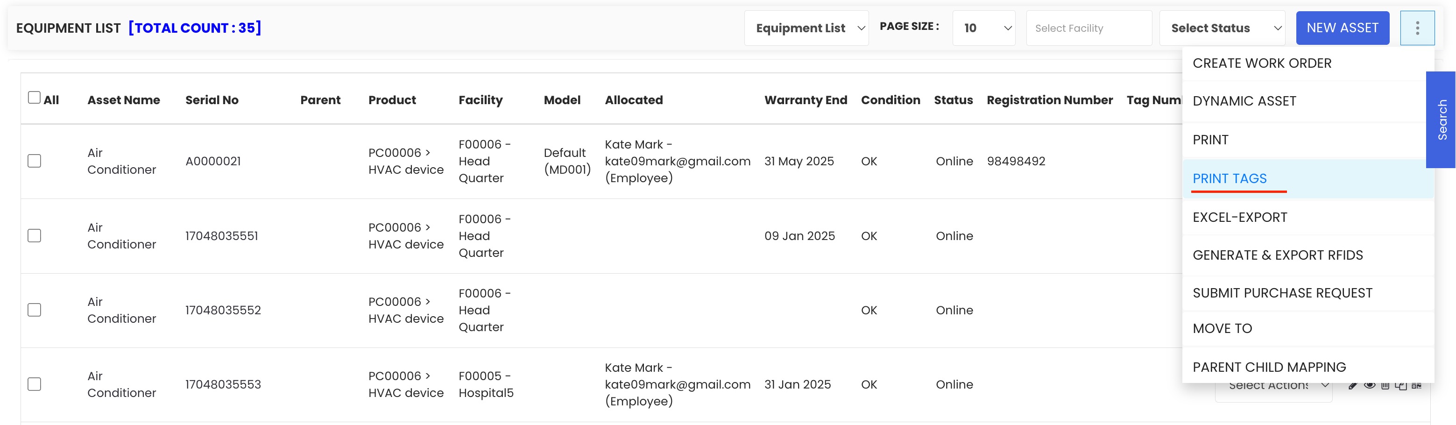Tick the All select checkbox in table header

point(35,98)
